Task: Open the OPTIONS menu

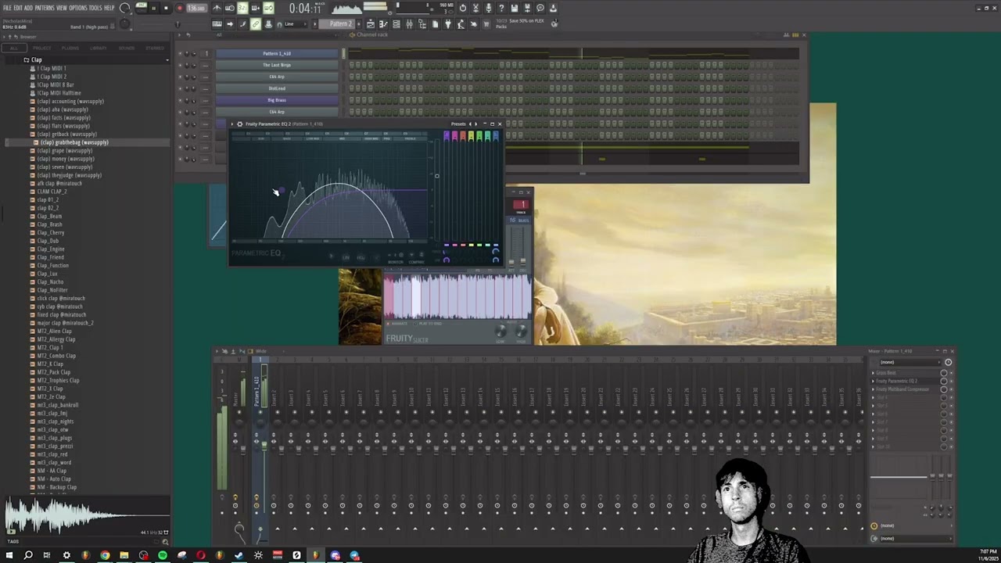Action: (78, 8)
